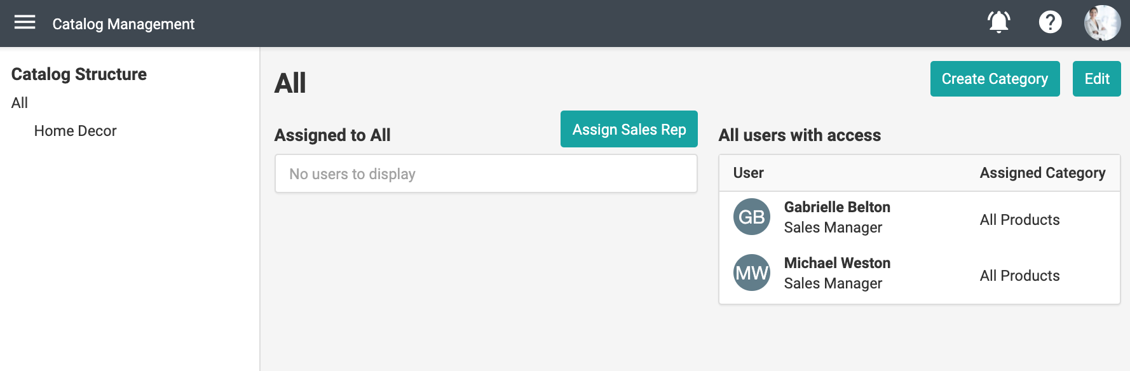
Task: Open Michael Weston's name
Action: (837, 263)
